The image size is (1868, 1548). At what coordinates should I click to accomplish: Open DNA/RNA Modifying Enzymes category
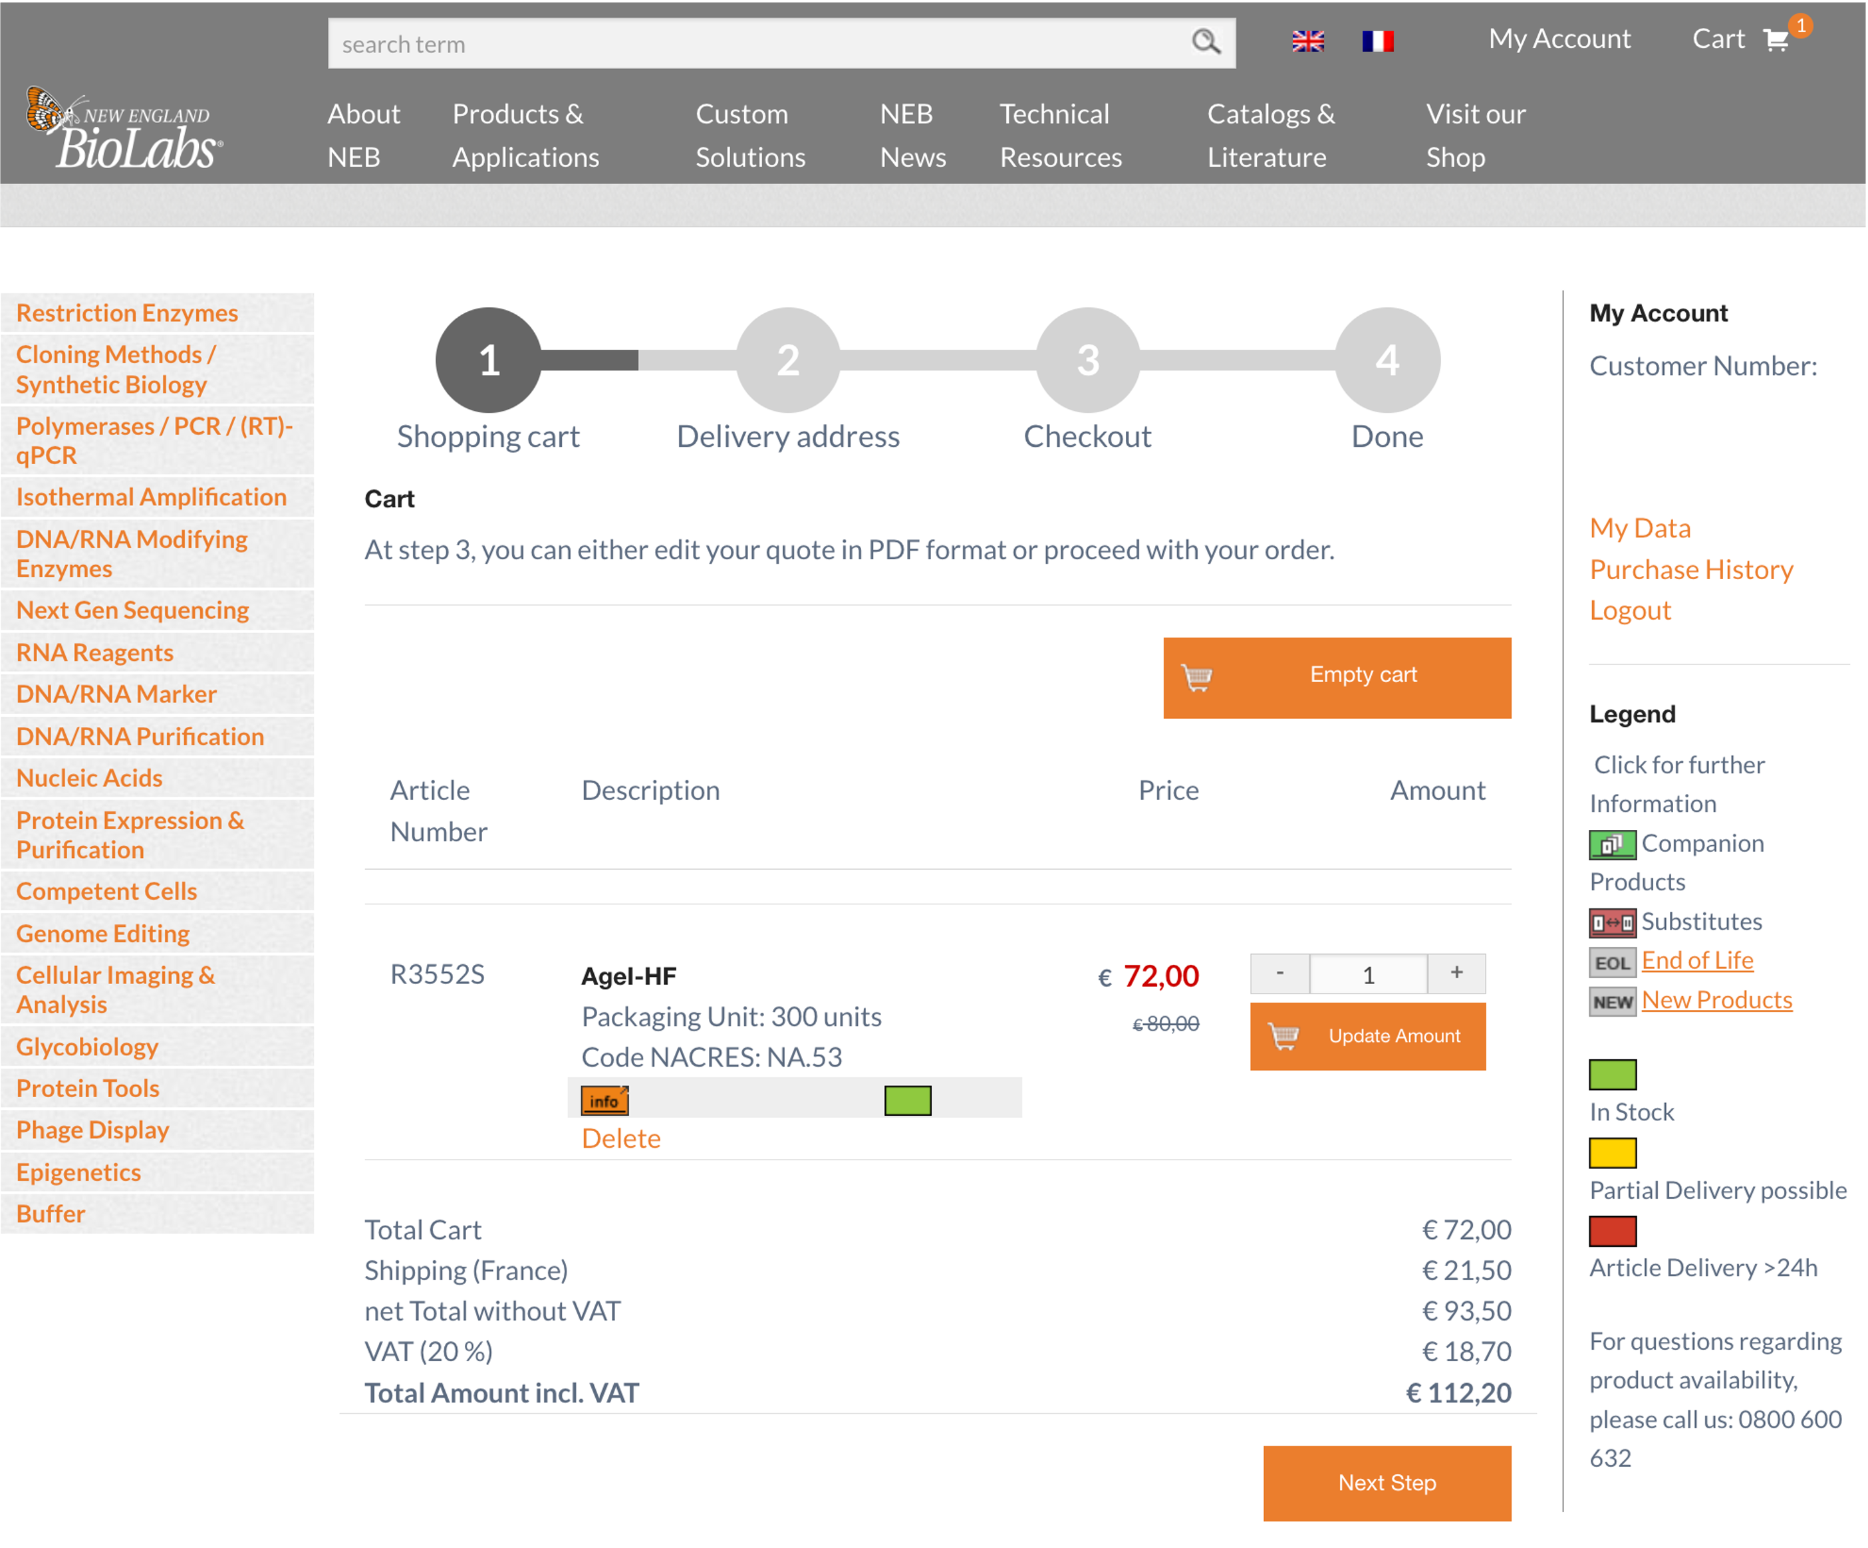click(x=158, y=553)
